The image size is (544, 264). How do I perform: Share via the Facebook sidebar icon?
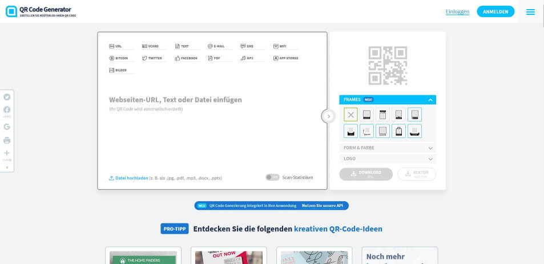coord(7,110)
